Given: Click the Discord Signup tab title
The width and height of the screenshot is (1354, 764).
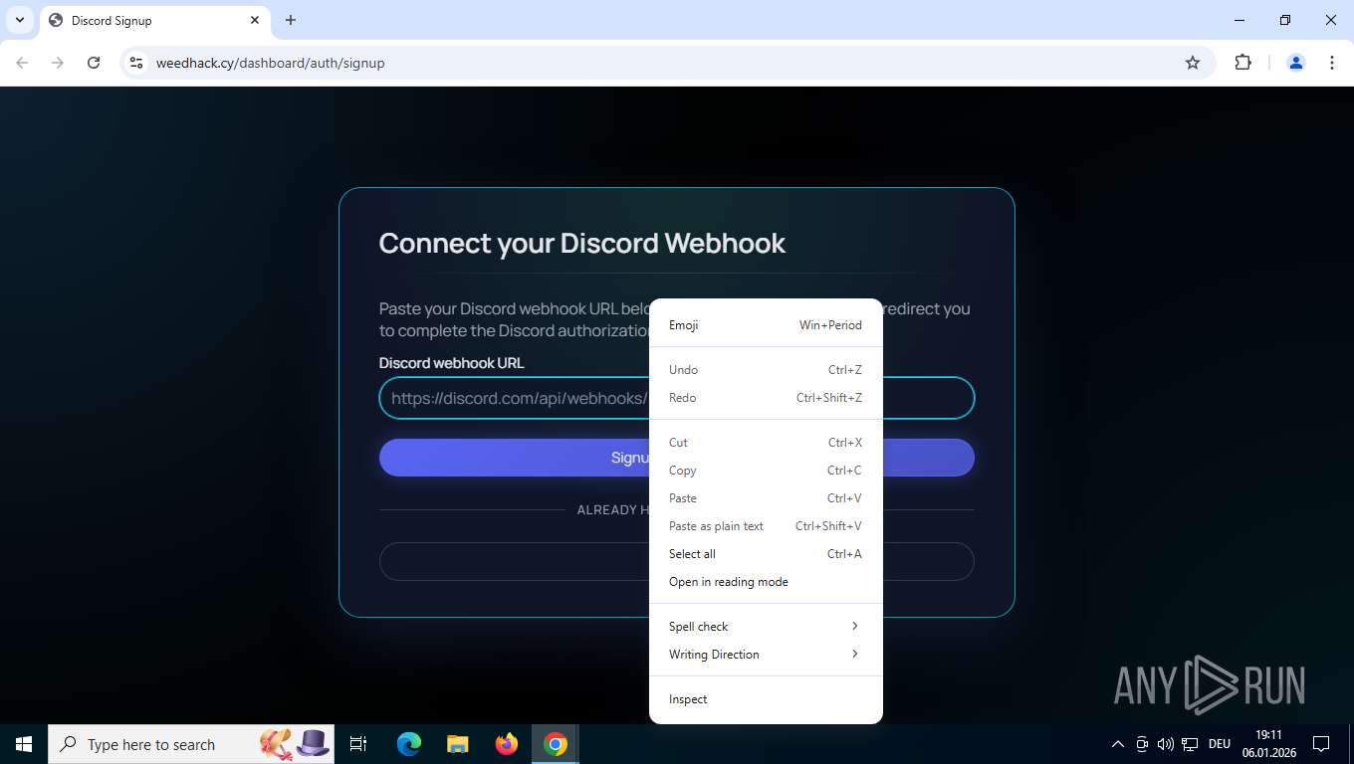Looking at the screenshot, I should [112, 20].
